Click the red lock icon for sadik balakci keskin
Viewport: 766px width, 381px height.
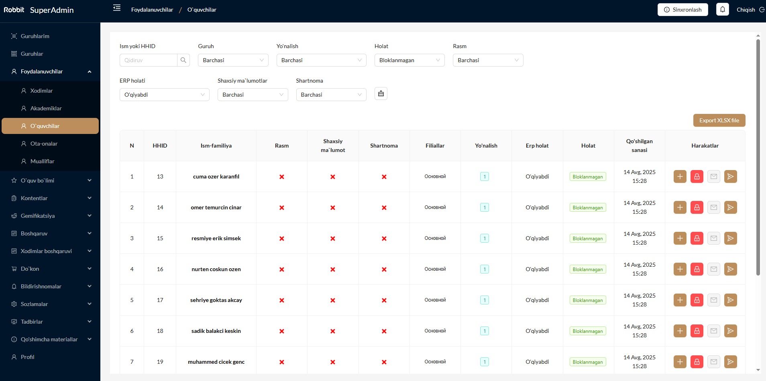[697, 331]
